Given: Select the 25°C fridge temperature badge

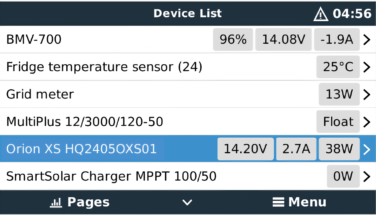Looking at the screenshot, I should (338, 67).
